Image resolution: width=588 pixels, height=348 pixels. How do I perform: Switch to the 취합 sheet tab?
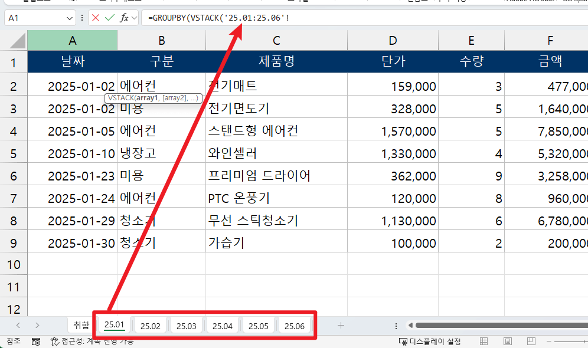point(81,325)
